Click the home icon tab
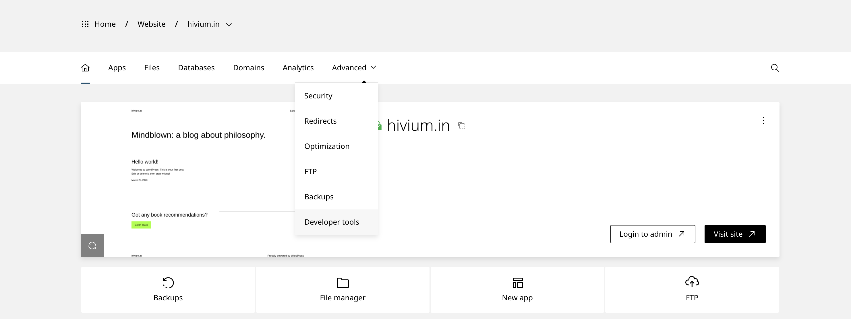 [x=85, y=68]
